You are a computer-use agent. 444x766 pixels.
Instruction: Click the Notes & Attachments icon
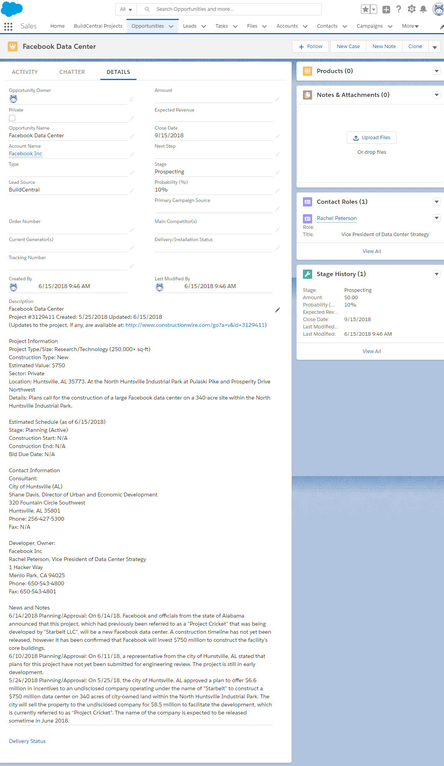click(x=308, y=95)
